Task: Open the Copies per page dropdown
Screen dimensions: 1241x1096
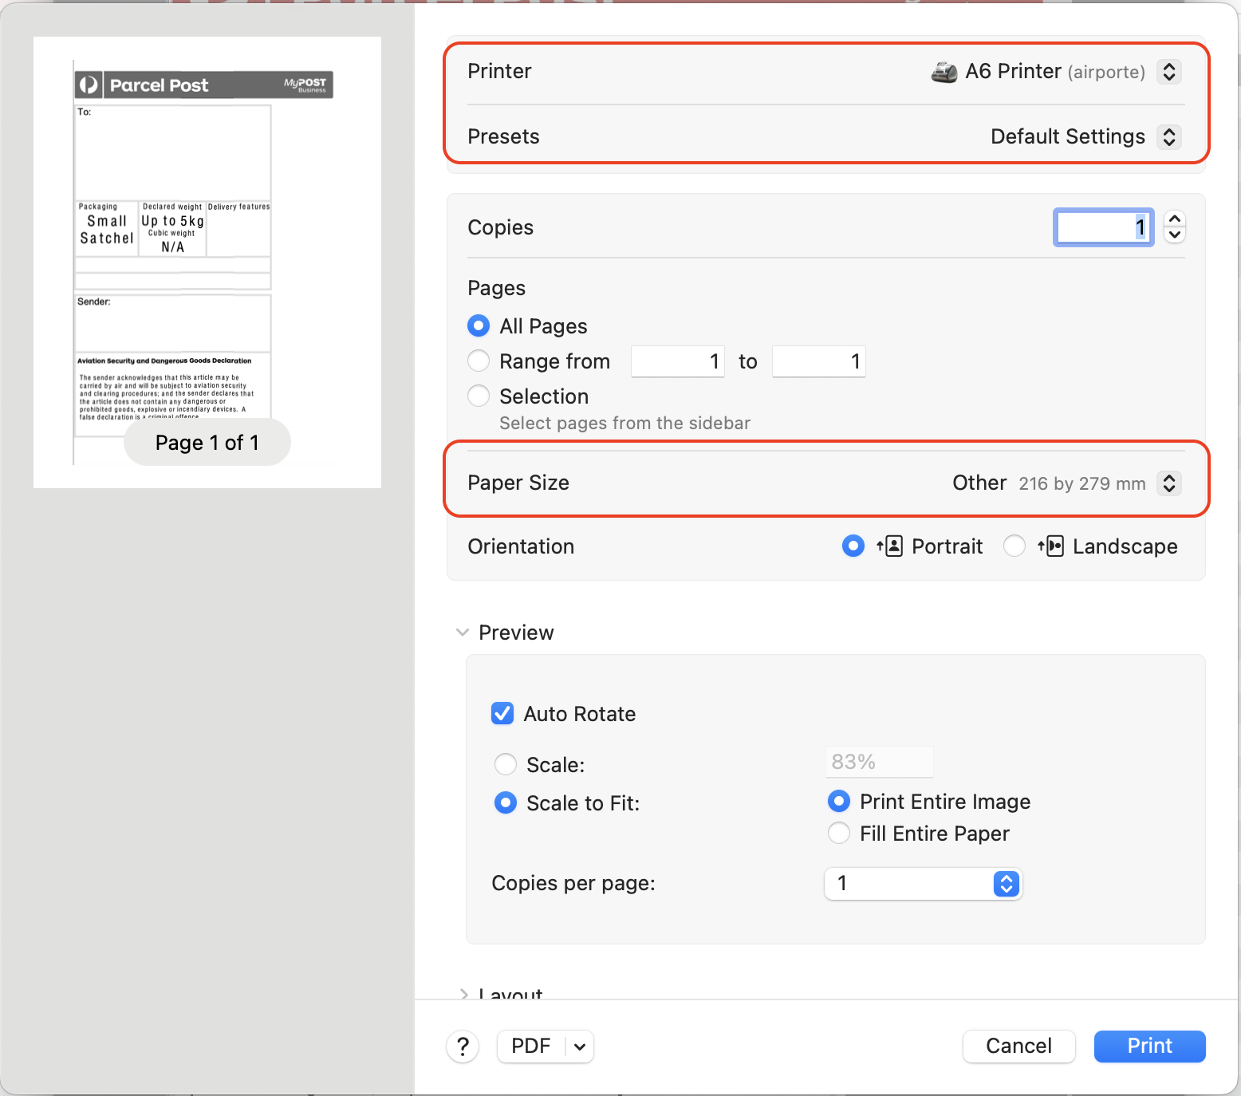Action: (1006, 884)
